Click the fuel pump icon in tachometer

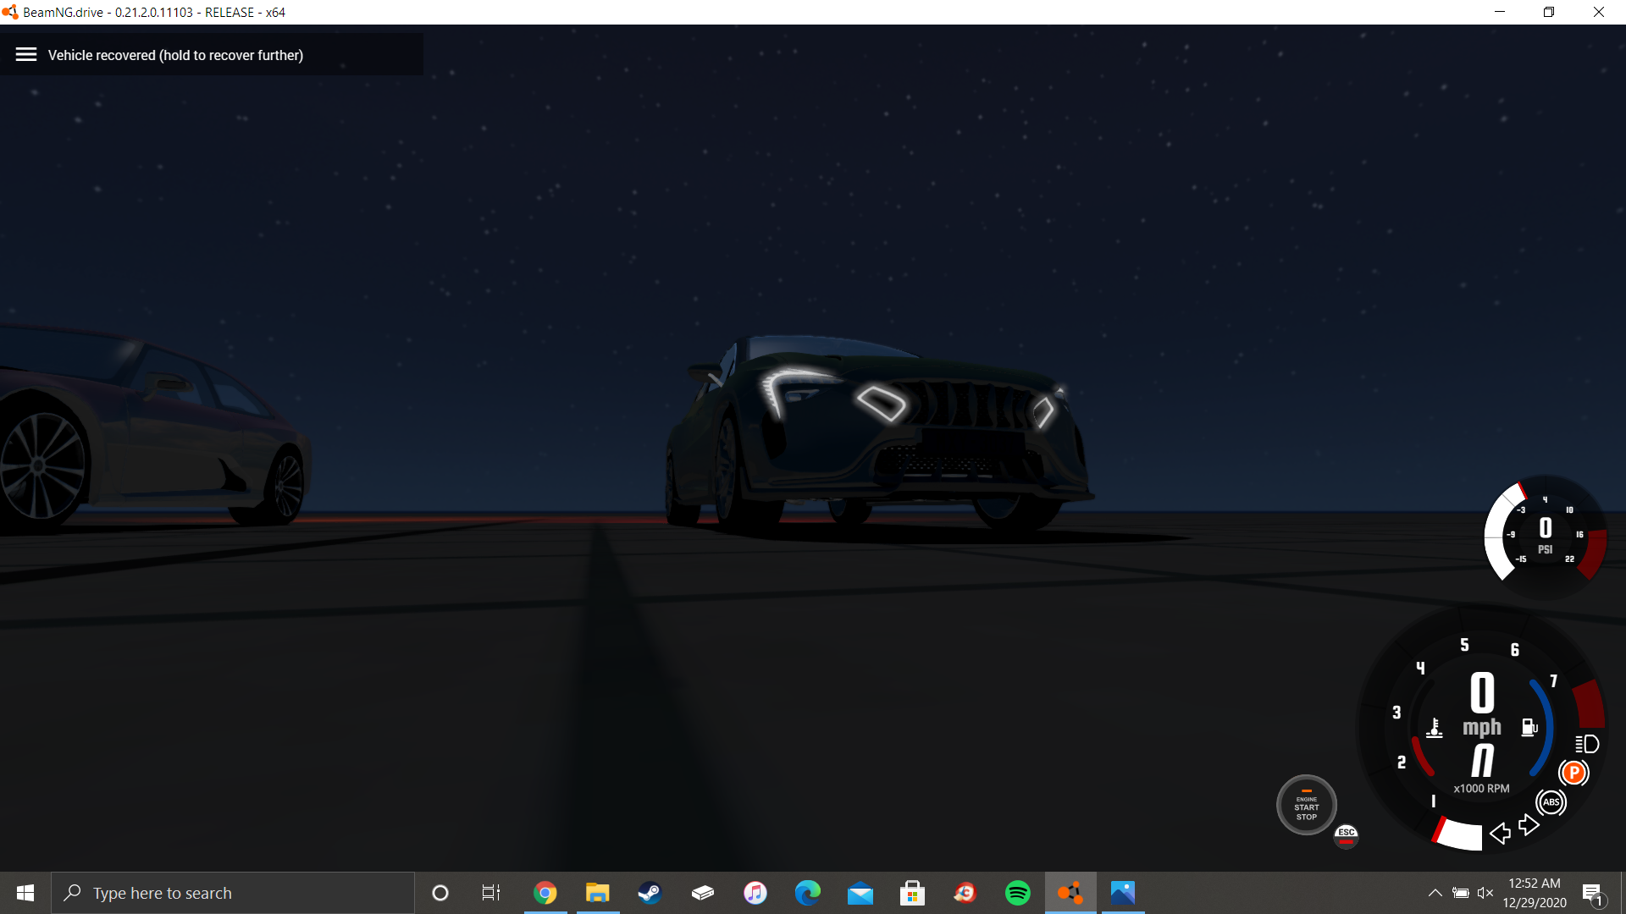1529,727
